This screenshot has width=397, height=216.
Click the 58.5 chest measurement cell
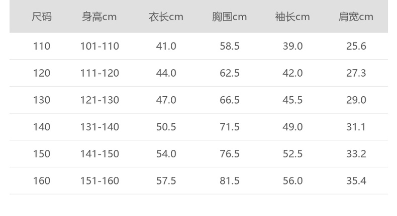coord(230,46)
